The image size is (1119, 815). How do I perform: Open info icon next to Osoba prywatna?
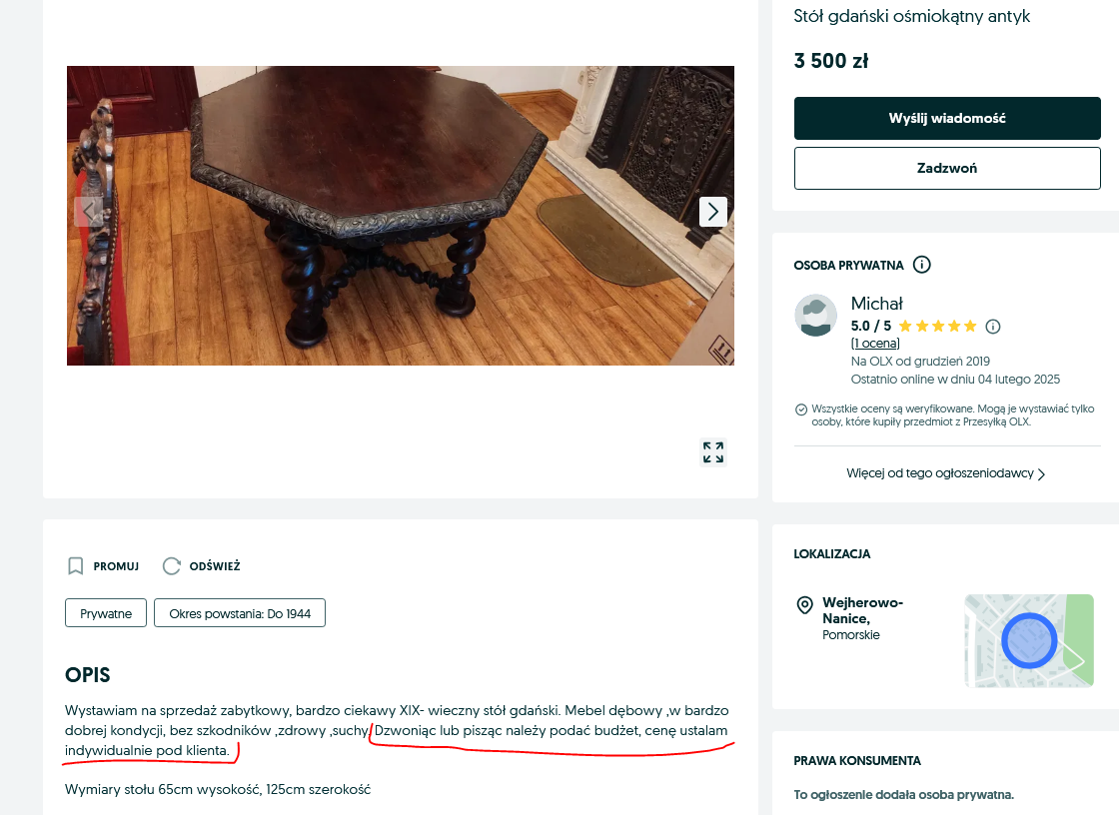[922, 266]
